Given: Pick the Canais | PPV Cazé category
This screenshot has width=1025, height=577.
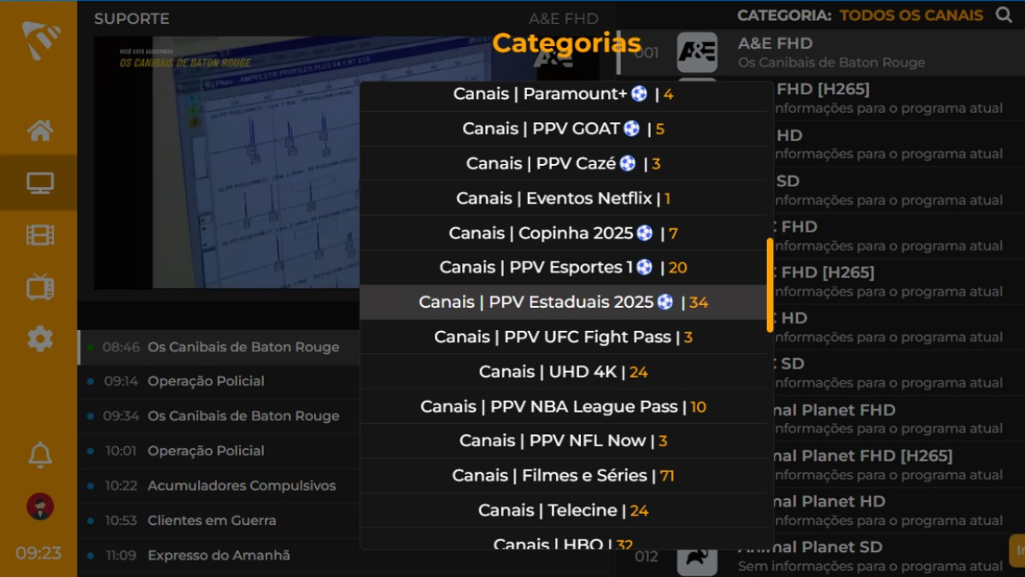Looking at the screenshot, I should click(x=564, y=163).
